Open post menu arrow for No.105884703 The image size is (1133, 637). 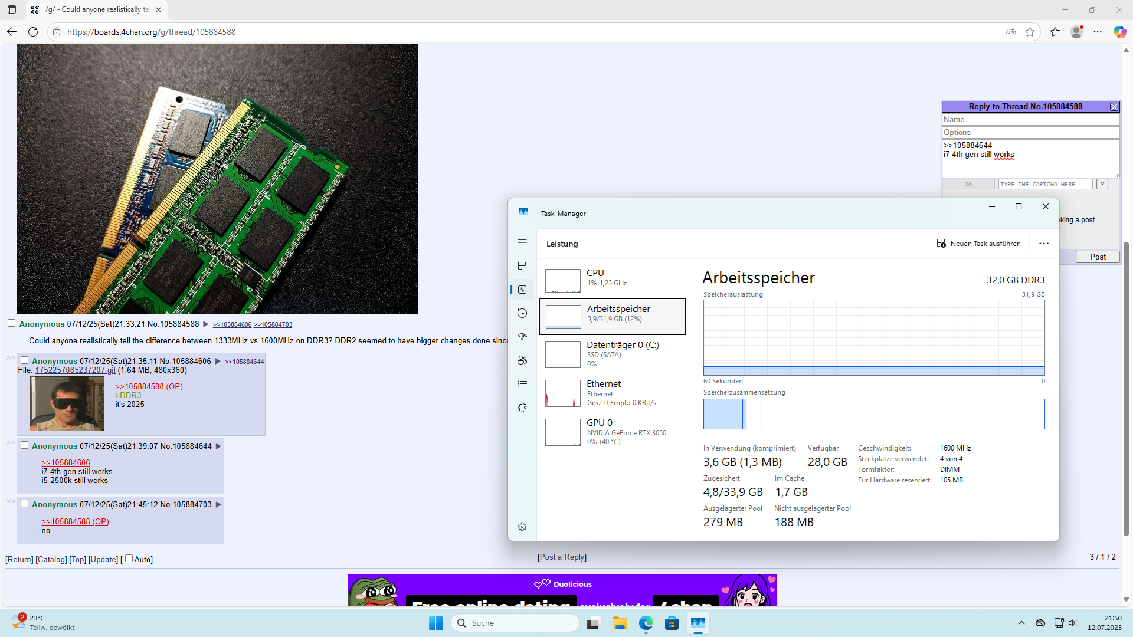218,504
